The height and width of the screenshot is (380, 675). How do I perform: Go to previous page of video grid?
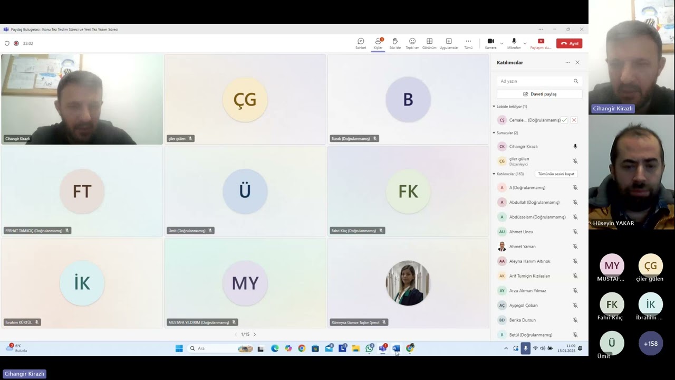pos(236,335)
